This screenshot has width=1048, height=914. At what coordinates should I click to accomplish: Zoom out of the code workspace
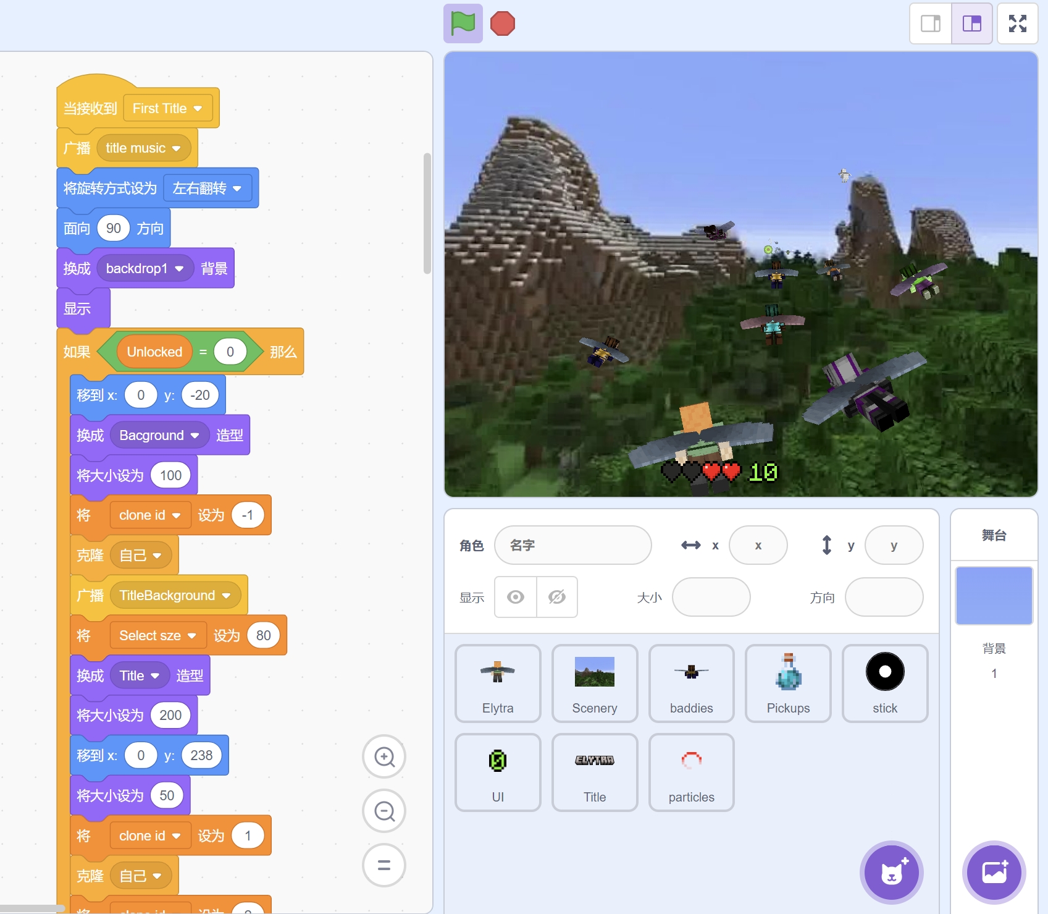[x=384, y=811]
